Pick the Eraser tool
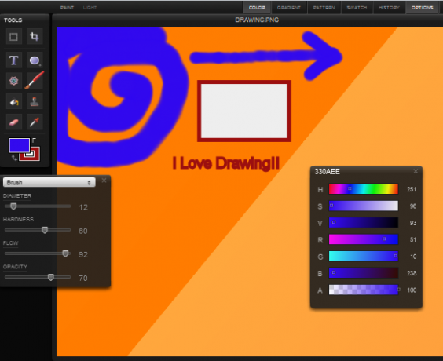Viewport: 443px width, 361px height. coord(13,122)
